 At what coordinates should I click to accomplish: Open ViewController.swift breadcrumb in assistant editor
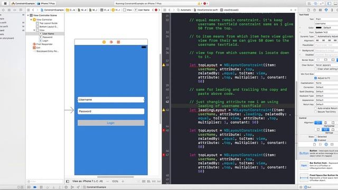[205, 10]
